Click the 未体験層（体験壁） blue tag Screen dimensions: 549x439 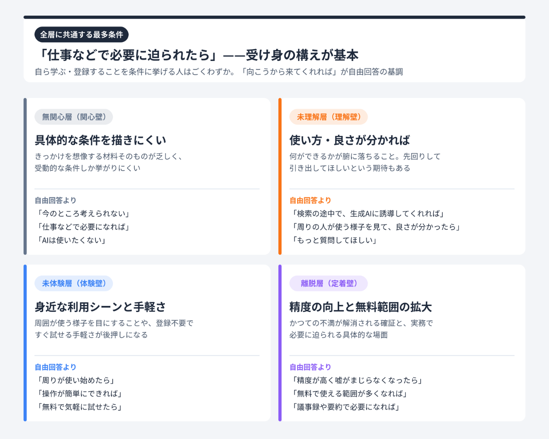73,283
